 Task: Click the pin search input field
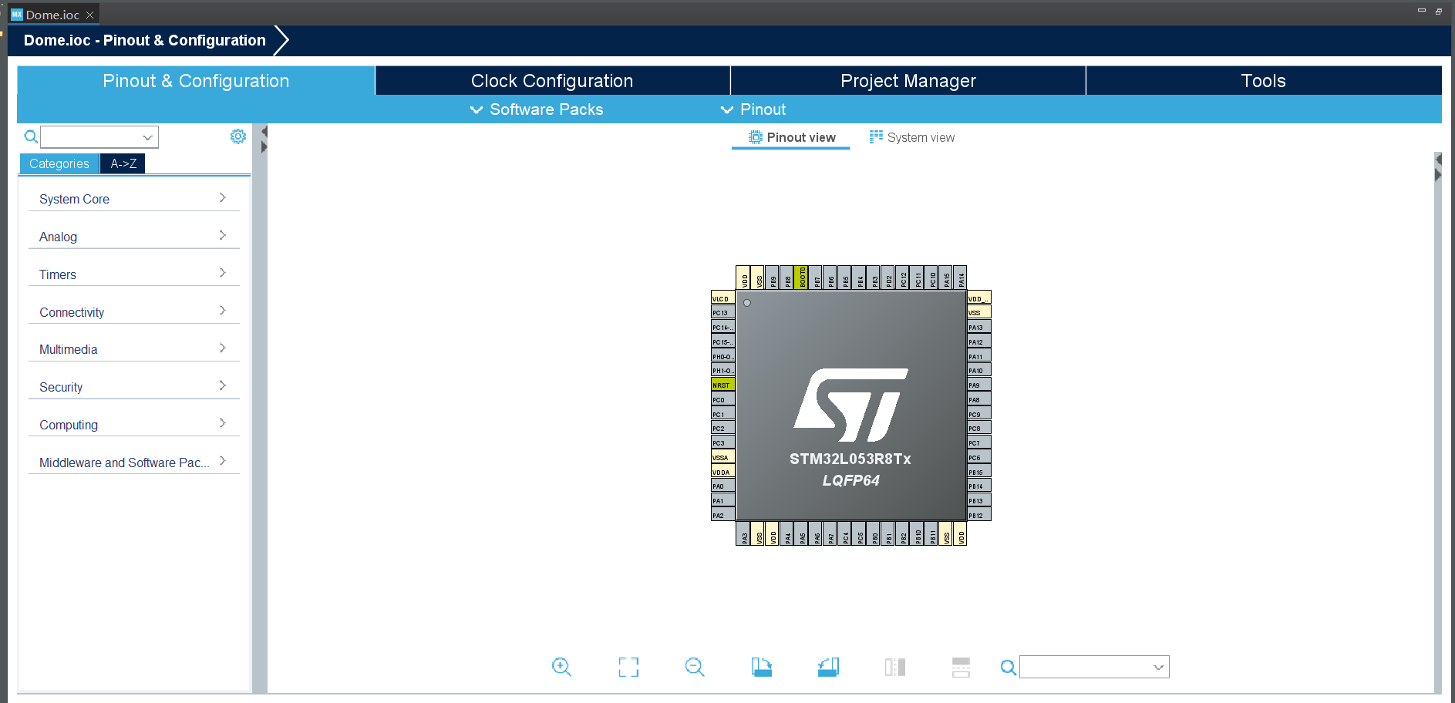point(1086,667)
